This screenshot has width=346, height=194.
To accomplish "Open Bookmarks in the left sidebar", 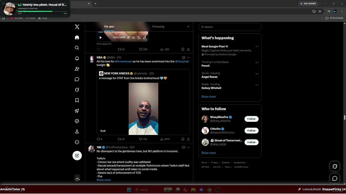I will click(x=77, y=100).
